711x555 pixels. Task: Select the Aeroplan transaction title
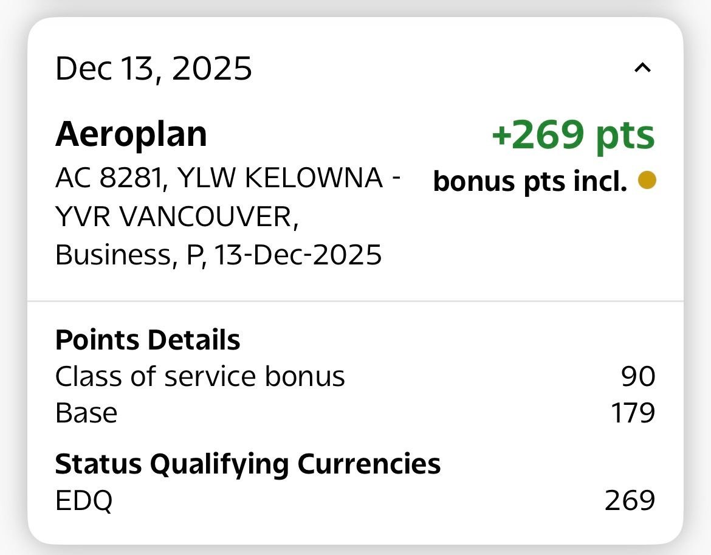(131, 134)
